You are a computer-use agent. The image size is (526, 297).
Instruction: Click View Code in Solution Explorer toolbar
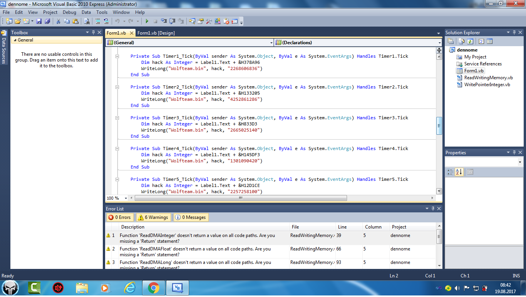click(481, 41)
